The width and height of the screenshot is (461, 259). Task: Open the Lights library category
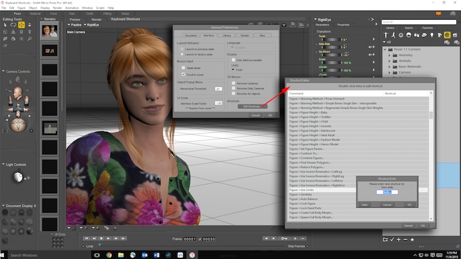point(432,35)
